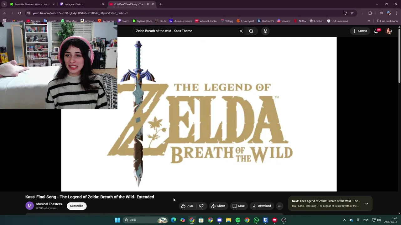Open more actions three-dot menu

(279, 206)
